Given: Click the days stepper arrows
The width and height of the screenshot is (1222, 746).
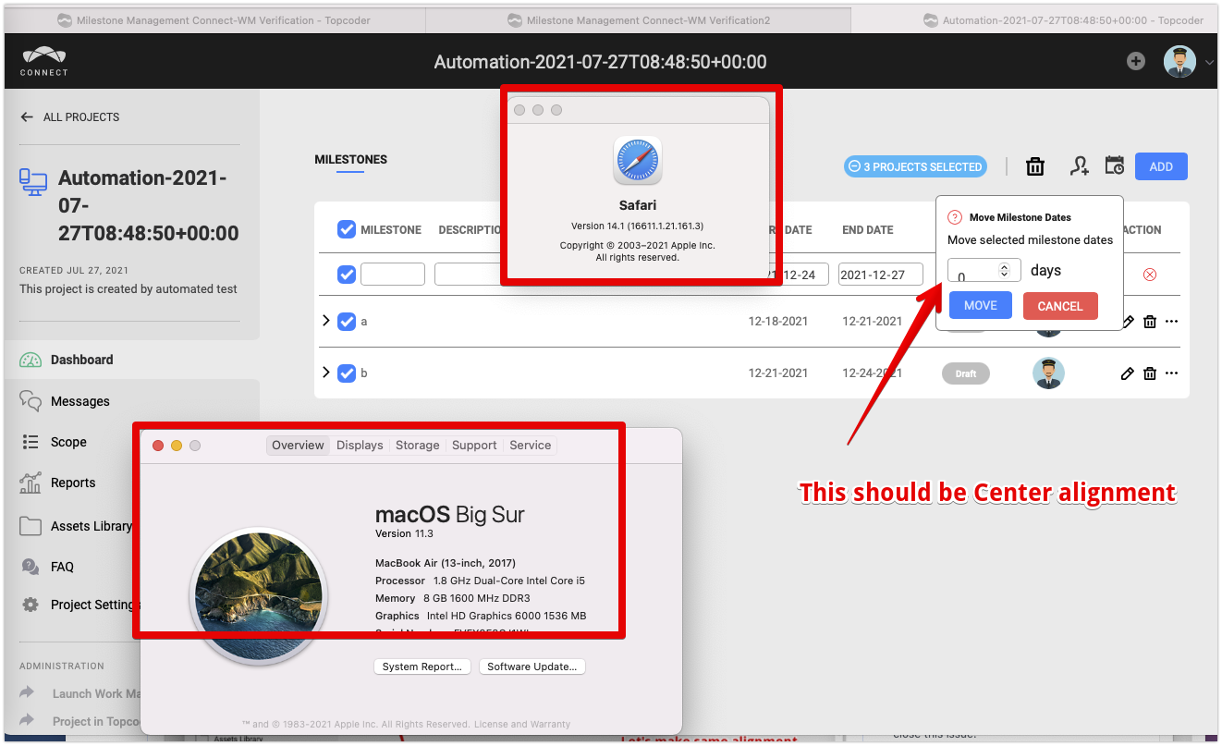Looking at the screenshot, I should pyautogui.click(x=1005, y=270).
